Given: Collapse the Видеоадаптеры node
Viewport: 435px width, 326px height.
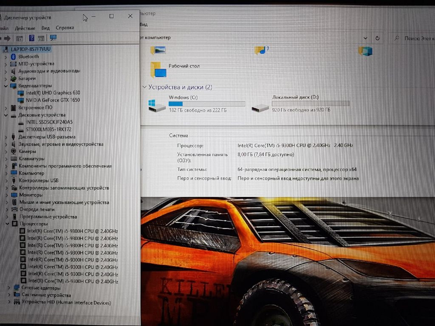Looking at the screenshot, I should coord(6,86).
